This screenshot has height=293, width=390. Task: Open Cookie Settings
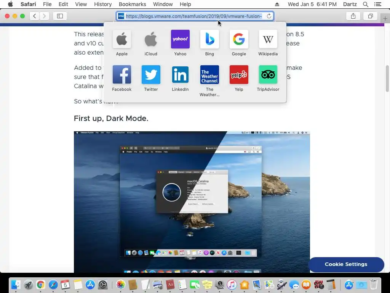tap(346, 264)
